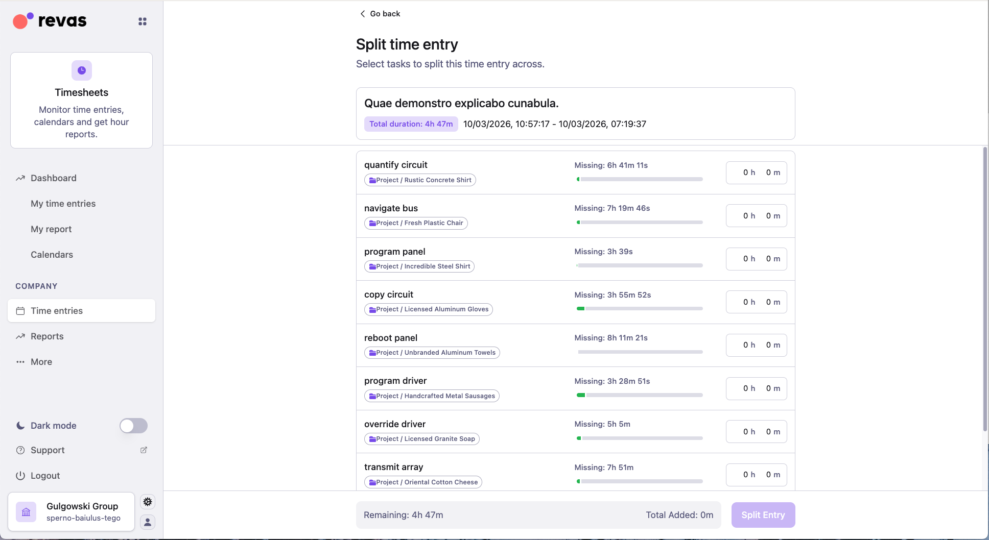The image size is (989, 540).
Task: Click the Go back link
Action: [385, 13]
